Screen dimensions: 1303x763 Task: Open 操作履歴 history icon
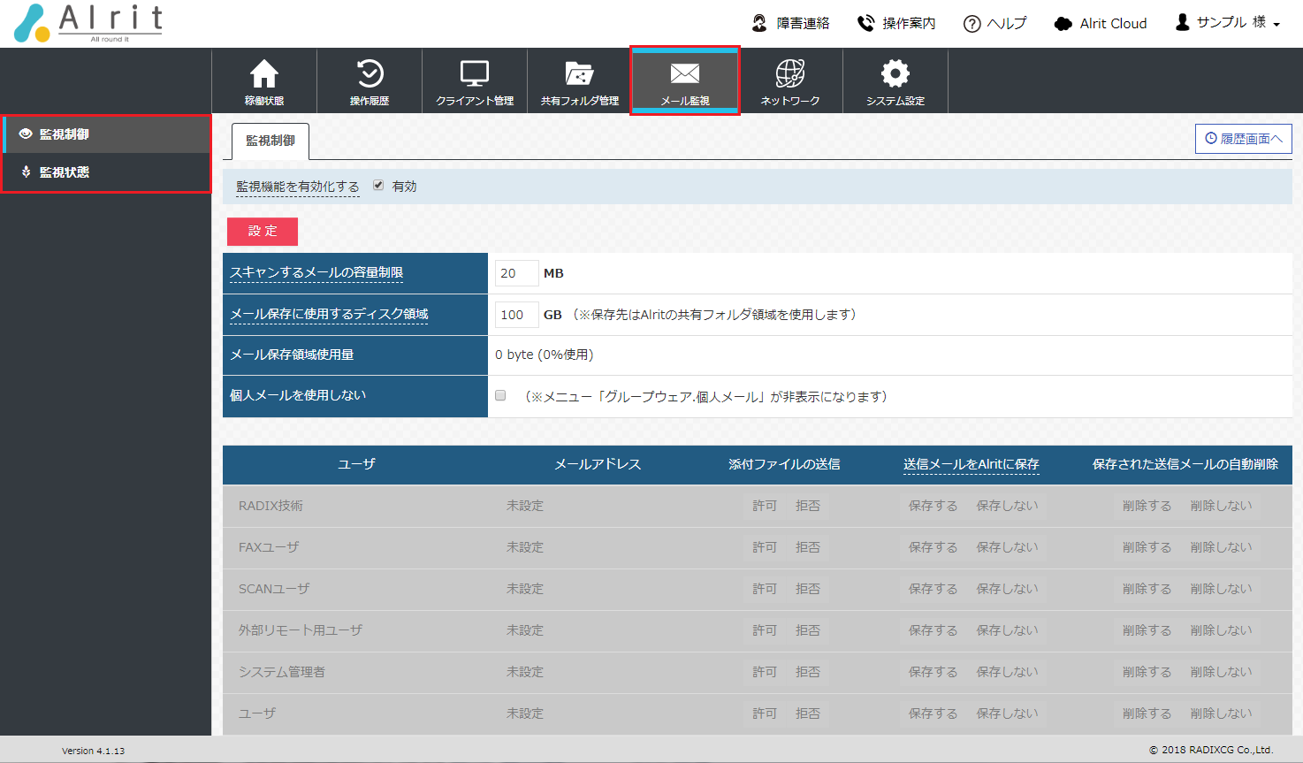[x=370, y=74]
